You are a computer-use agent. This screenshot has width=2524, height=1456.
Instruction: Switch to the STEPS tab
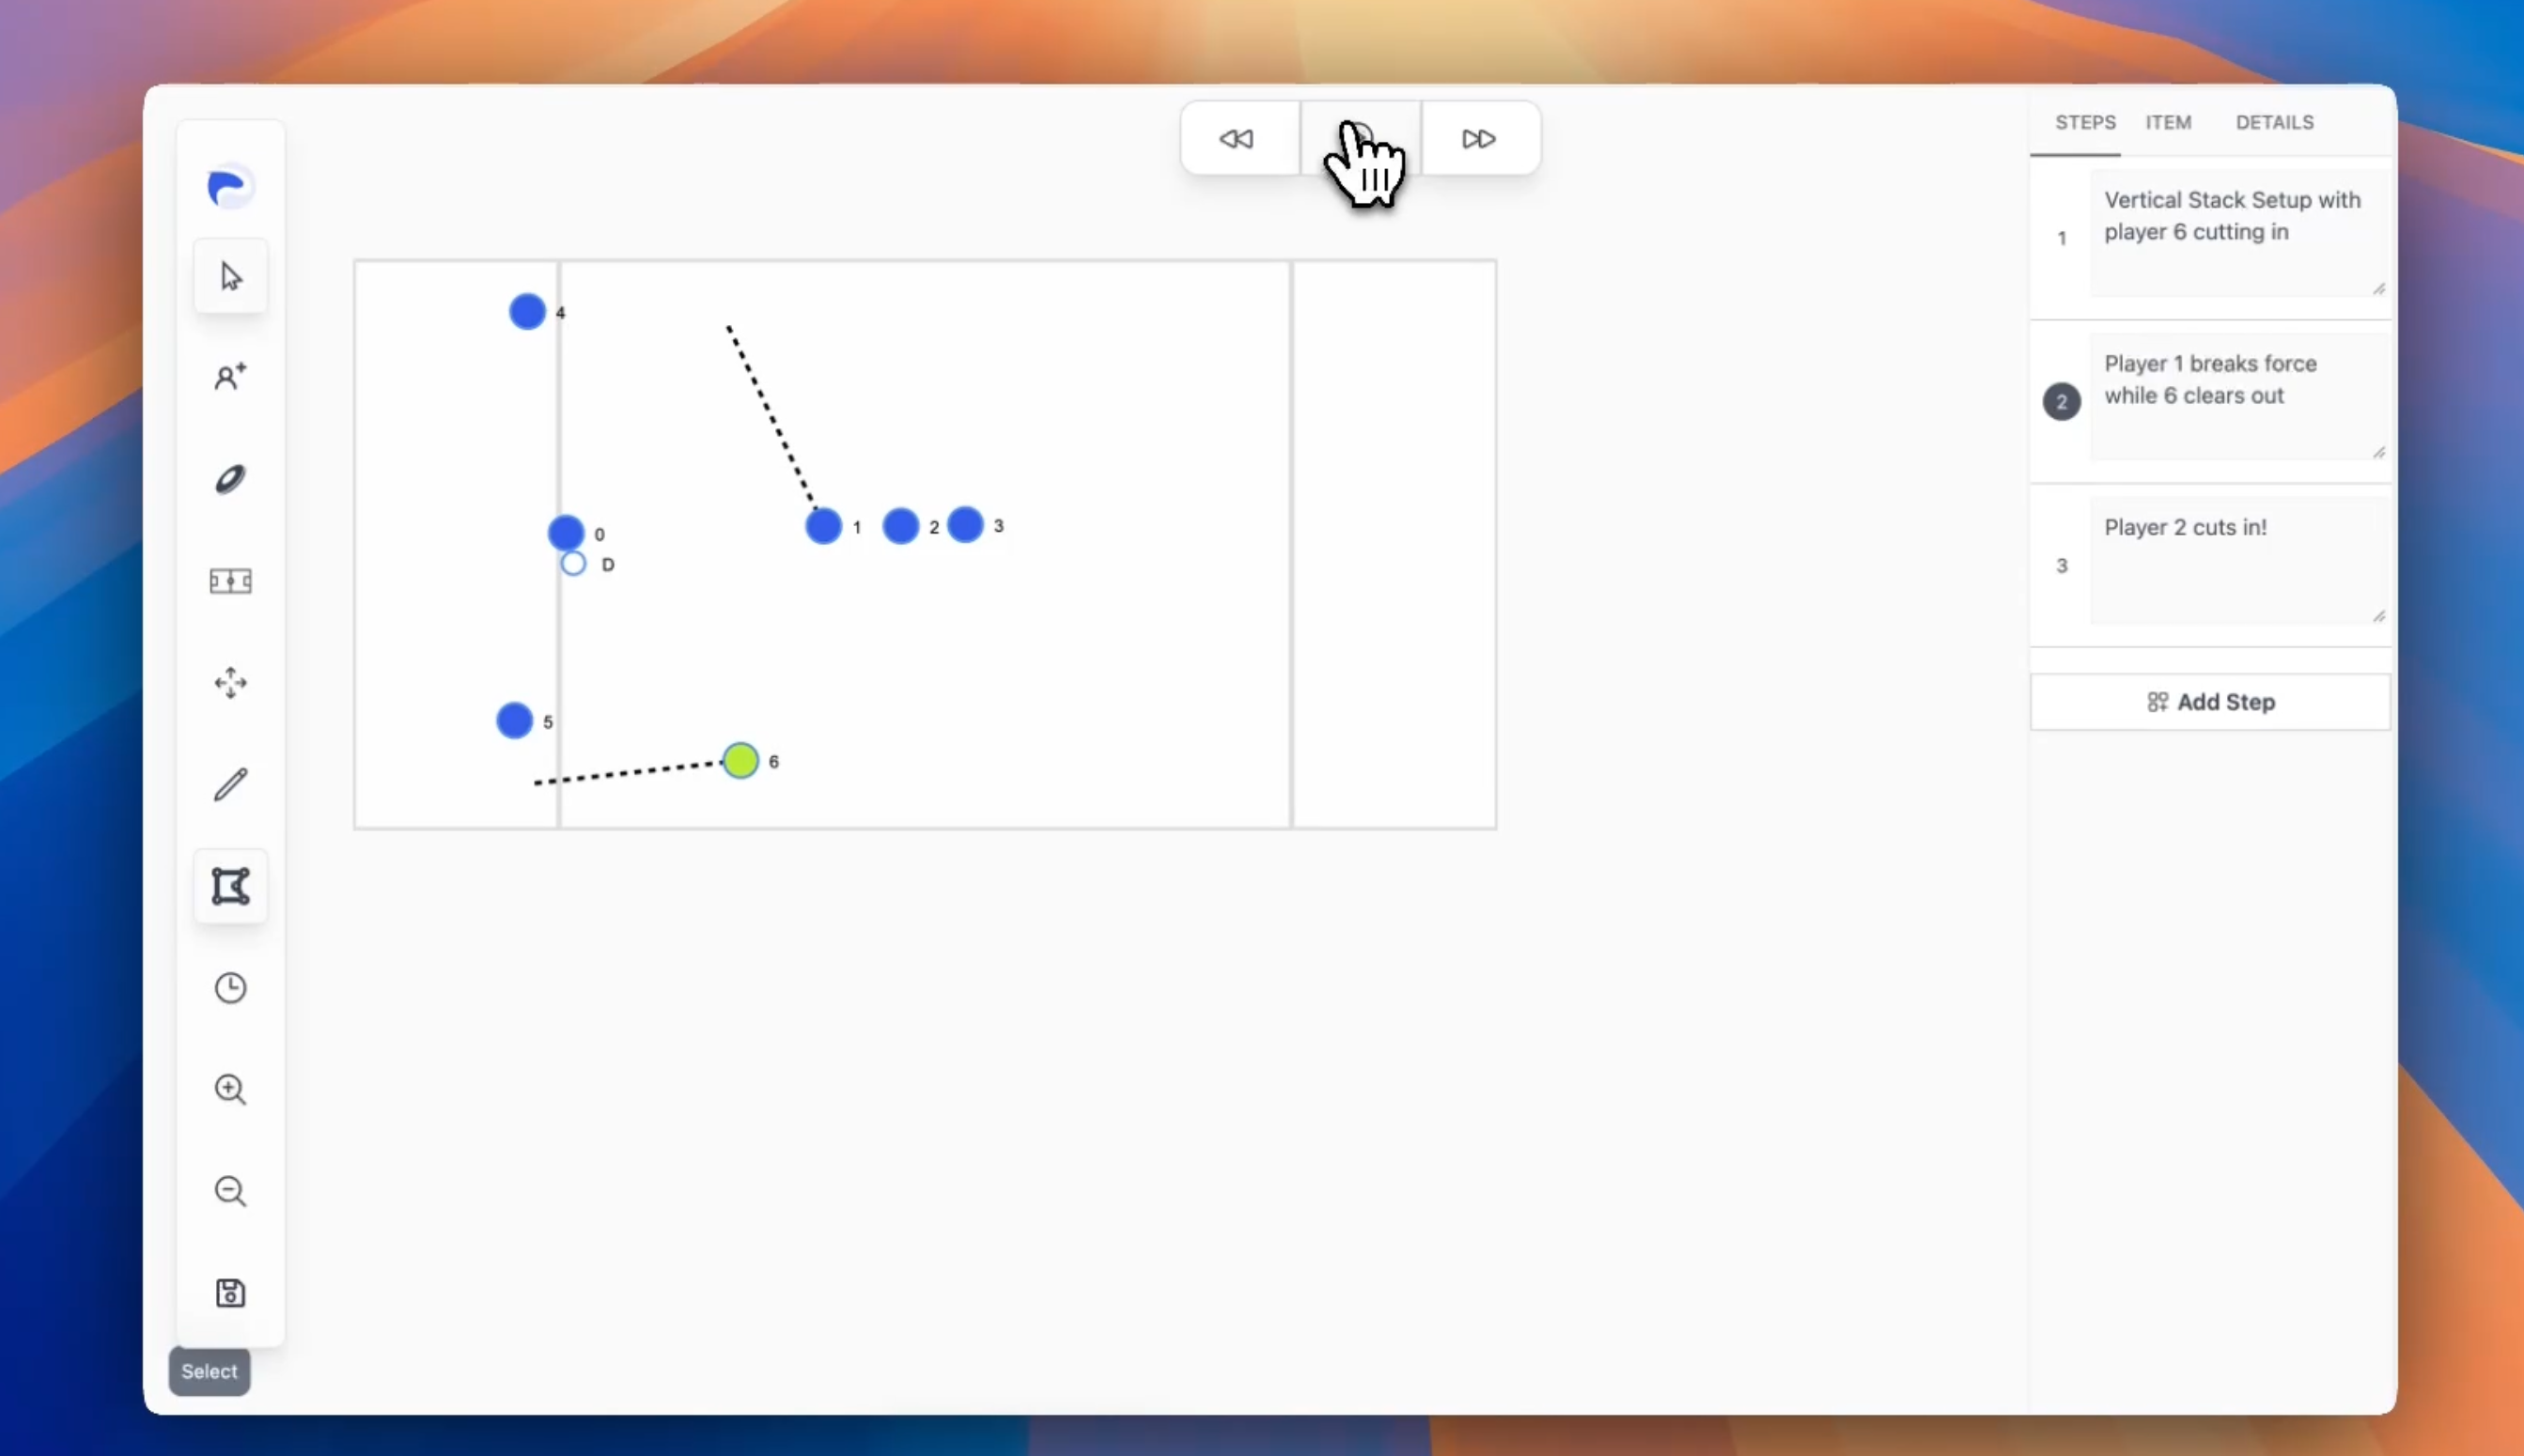point(2085,121)
